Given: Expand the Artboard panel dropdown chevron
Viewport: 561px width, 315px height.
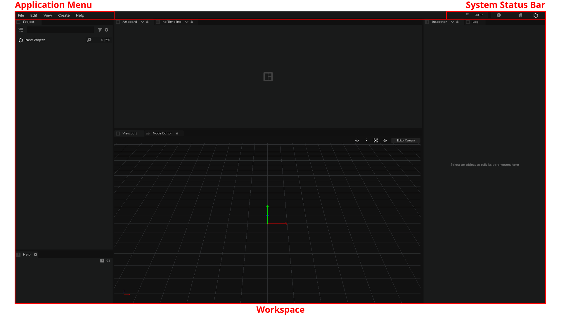Looking at the screenshot, I should click(x=143, y=22).
